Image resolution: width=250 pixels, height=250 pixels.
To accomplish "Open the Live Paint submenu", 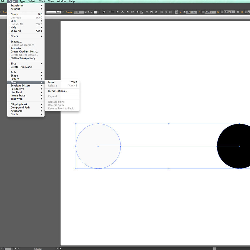I will pos(26,92).
